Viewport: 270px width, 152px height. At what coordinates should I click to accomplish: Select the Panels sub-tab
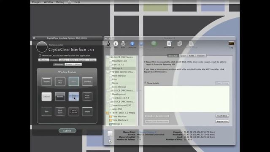[x=69, y=65]
